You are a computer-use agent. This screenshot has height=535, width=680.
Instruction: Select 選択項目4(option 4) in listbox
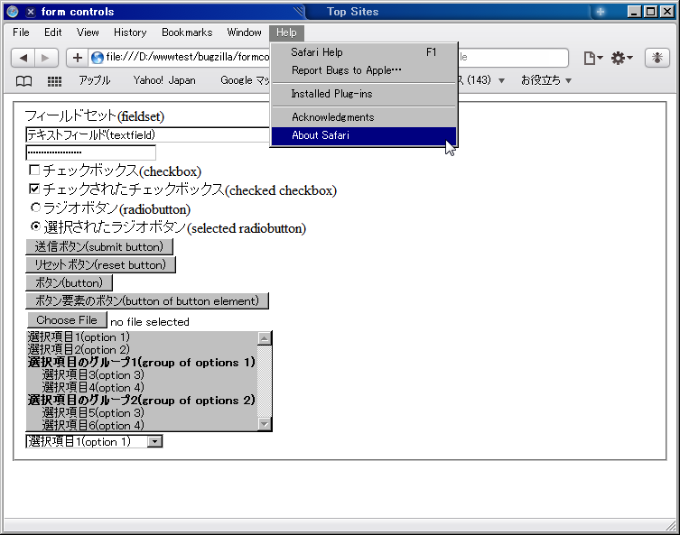[142, 387]
